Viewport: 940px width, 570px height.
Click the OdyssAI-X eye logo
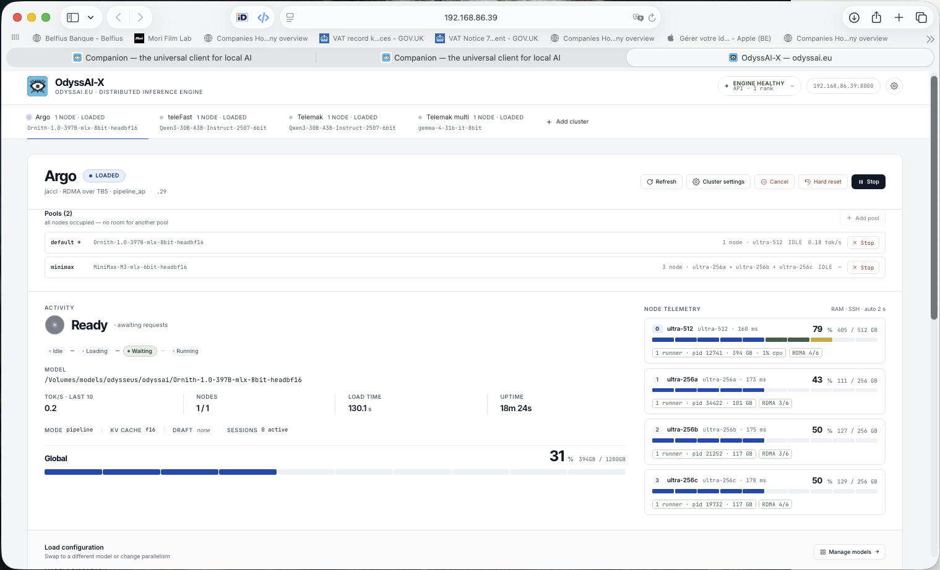point(37,86)
